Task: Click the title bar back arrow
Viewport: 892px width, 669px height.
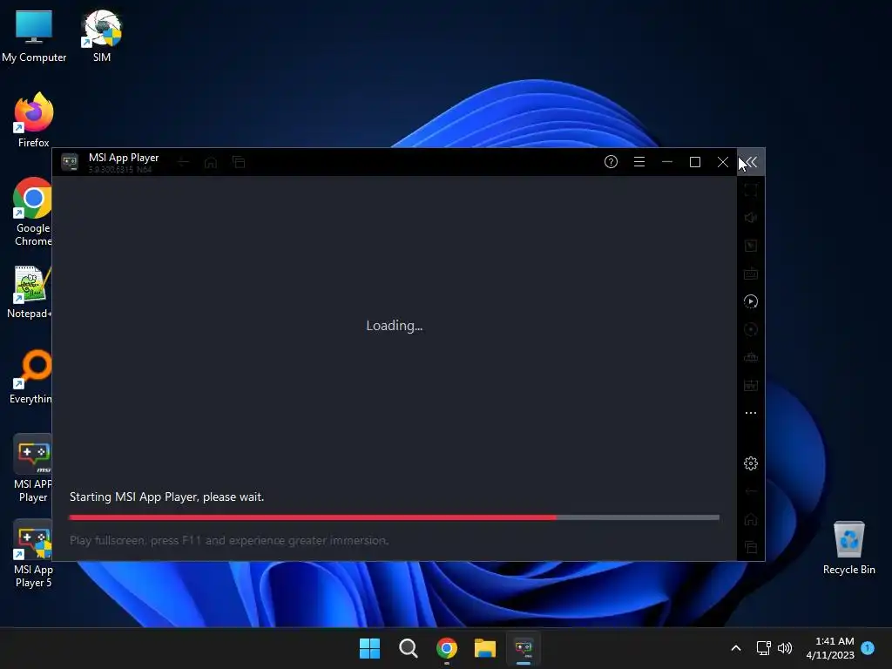Action: [x=183, y=163]
